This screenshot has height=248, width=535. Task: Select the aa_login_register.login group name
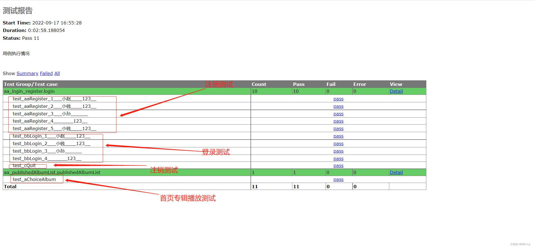(29, 91)
